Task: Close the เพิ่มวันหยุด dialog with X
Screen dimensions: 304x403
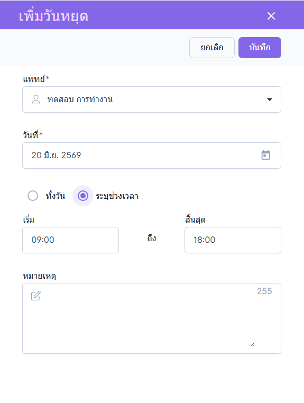Action: (x=271, y=16)
